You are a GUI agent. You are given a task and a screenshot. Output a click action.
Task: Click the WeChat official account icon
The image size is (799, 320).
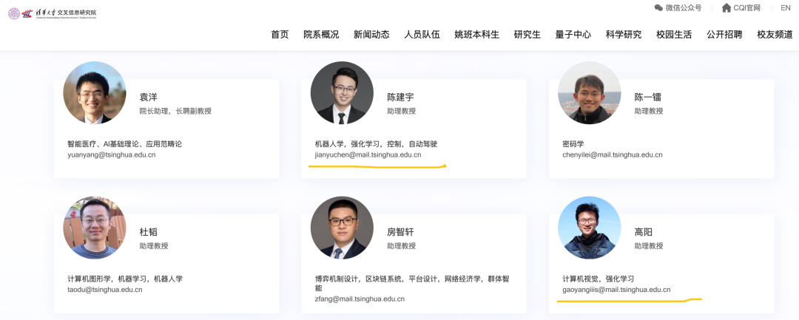tap(658, 8)
